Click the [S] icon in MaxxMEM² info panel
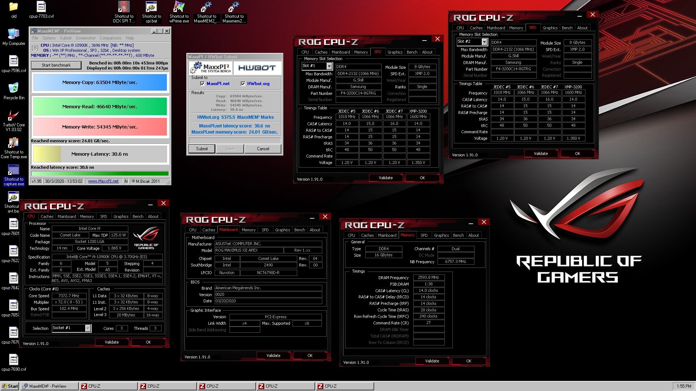 click(35, 48)
